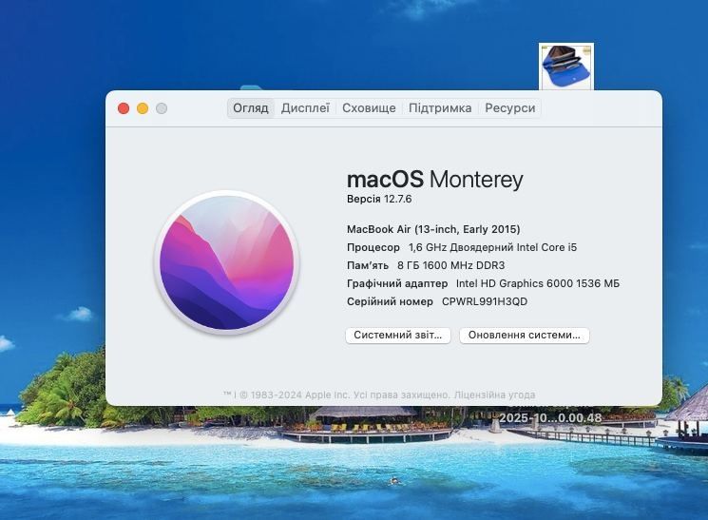Click the Процесор label

coord(373,247)
